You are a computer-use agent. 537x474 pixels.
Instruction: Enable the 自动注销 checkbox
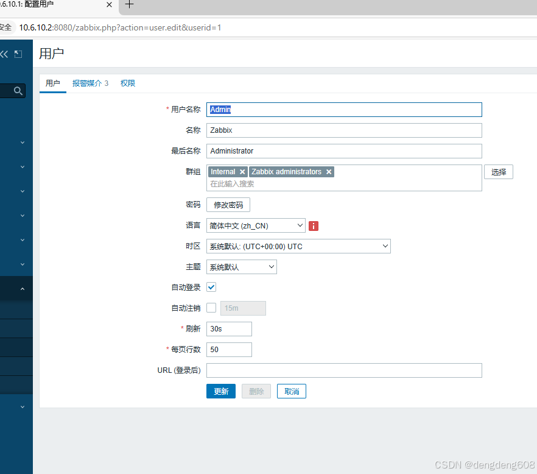click(211, 308)
